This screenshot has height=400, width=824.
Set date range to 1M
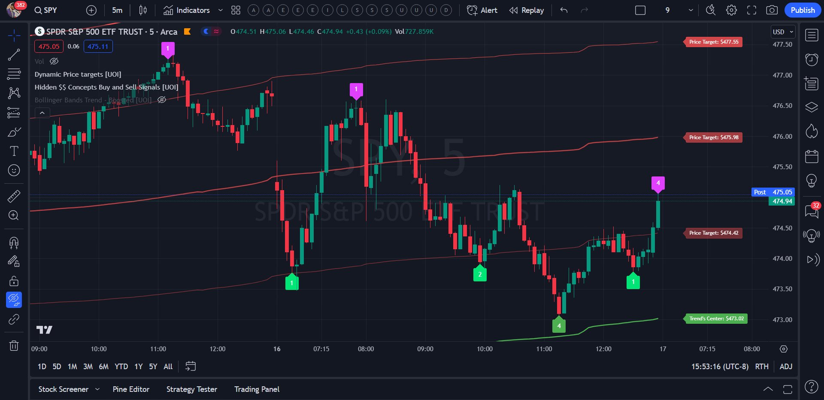[73, 367]
